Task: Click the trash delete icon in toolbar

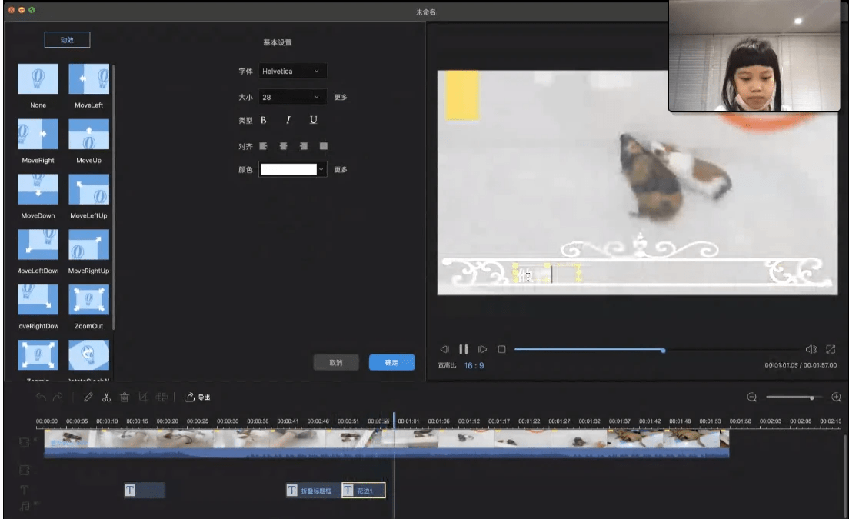Action: 125,398
